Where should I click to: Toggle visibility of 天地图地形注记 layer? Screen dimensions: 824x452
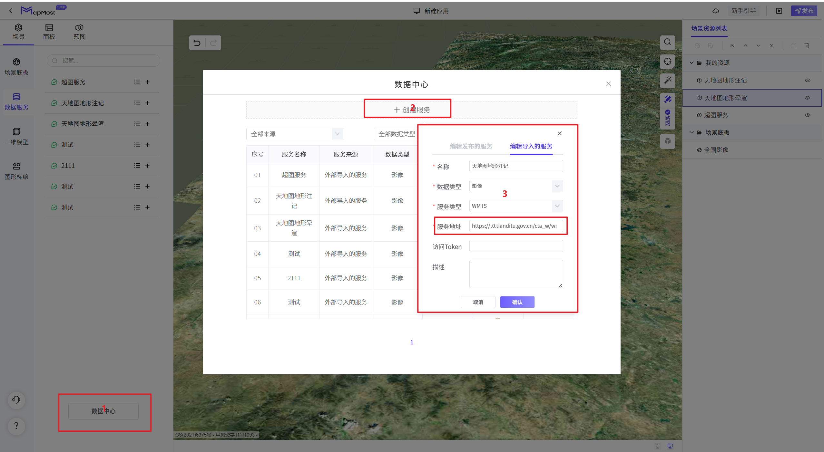pos(808,81)
